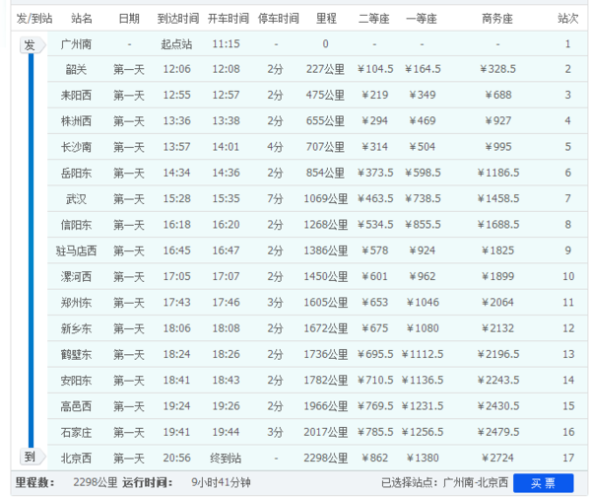Click the 发/到站 column header
591x497 pixels.
[x=34, y=18]
